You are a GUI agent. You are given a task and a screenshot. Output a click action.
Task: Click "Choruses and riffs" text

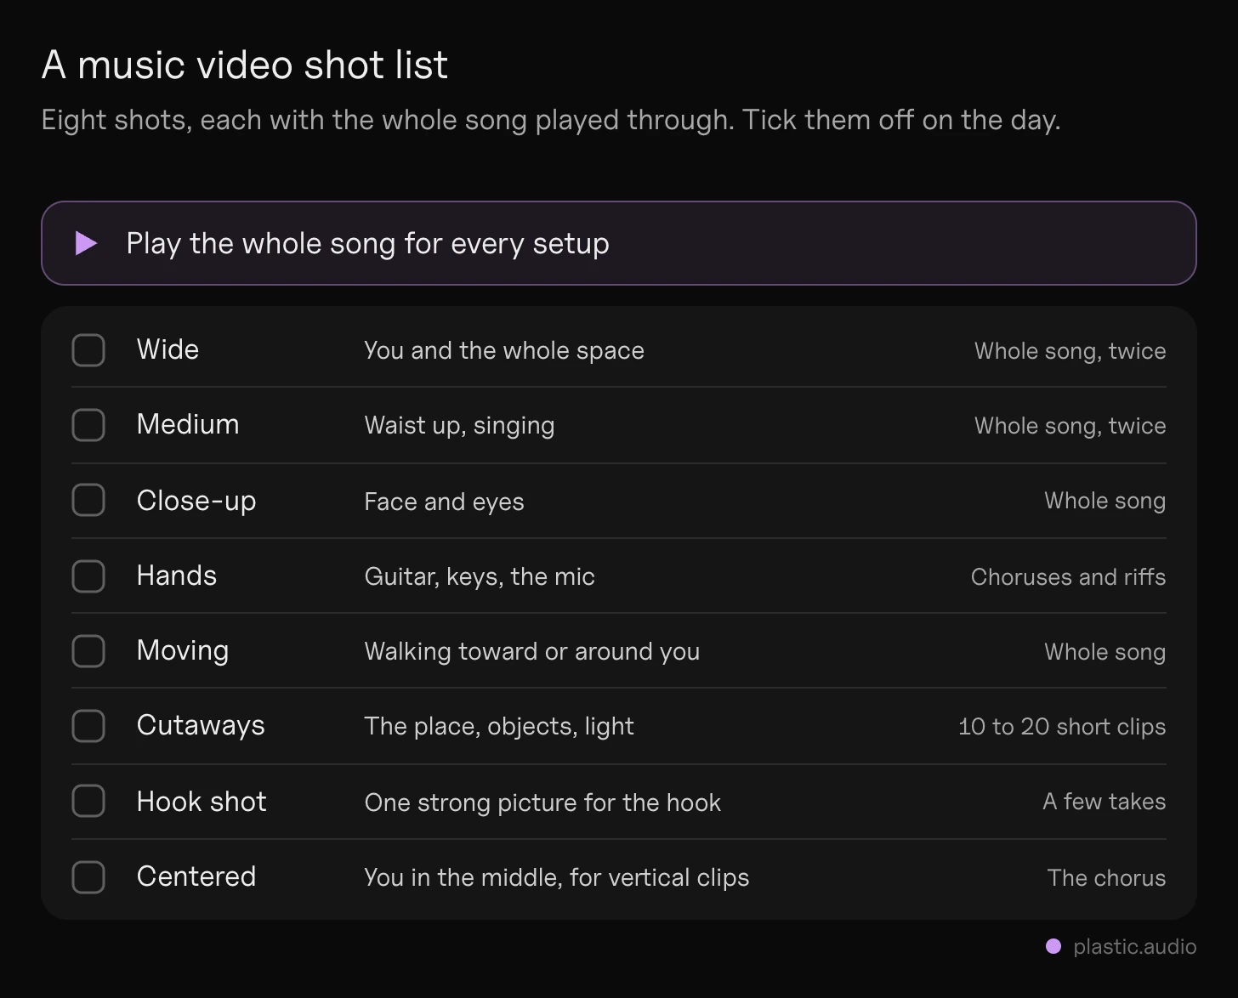(x=1069, y=577)
